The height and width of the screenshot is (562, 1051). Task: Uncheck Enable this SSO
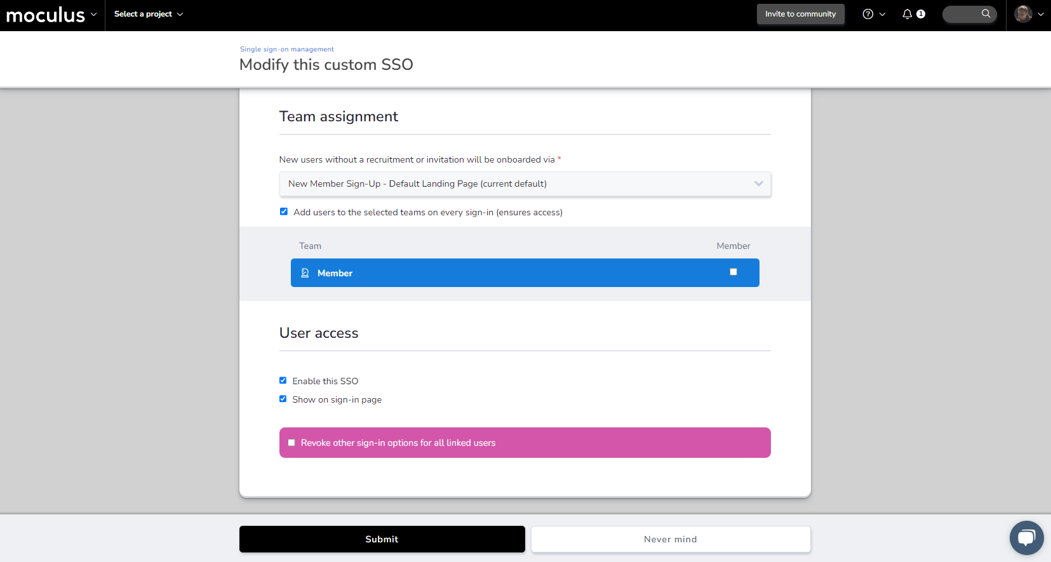(x=283, y=380)
